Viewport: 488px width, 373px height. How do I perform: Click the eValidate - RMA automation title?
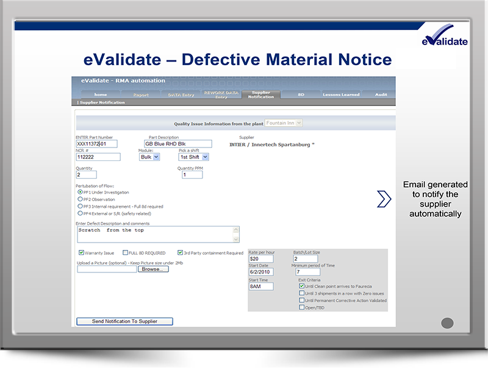pos(123,80)
